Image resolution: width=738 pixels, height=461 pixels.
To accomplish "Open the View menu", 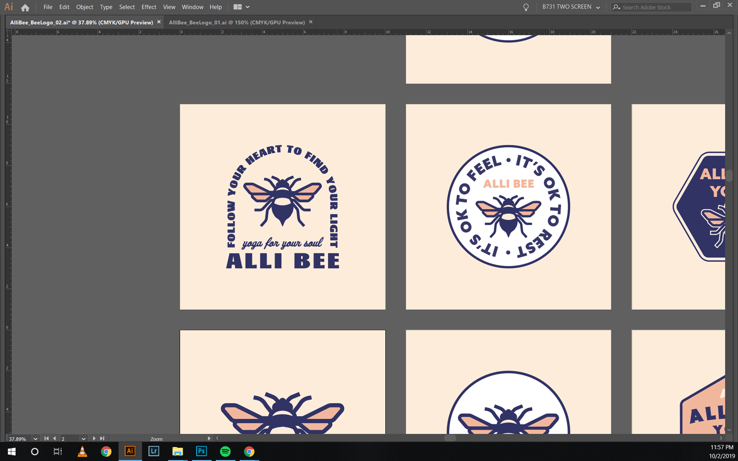I will [x=169, y=7].
